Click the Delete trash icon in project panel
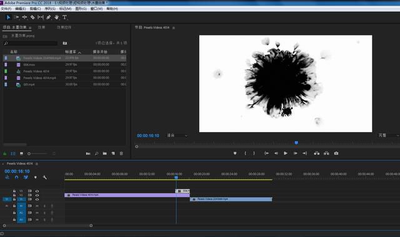400x237 pixels. 121,153
